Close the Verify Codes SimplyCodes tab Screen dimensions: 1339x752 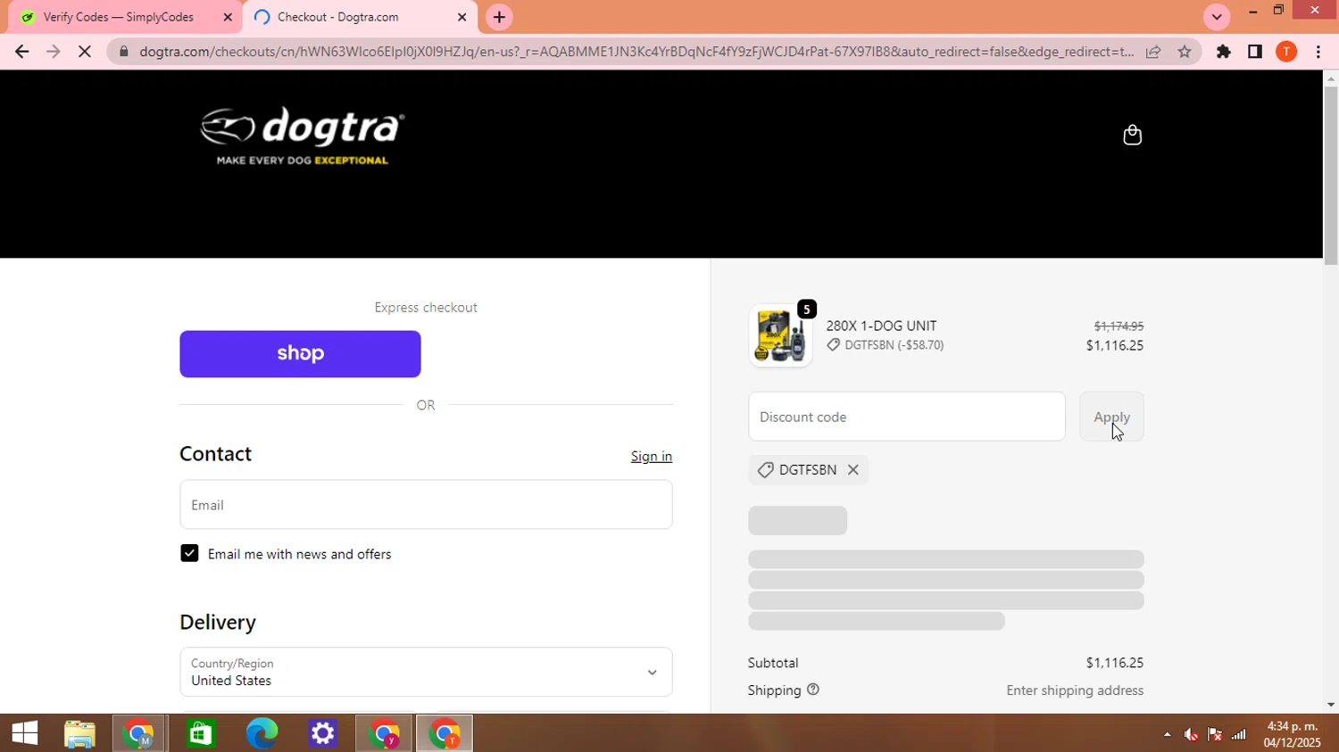[x=228, y=17]
